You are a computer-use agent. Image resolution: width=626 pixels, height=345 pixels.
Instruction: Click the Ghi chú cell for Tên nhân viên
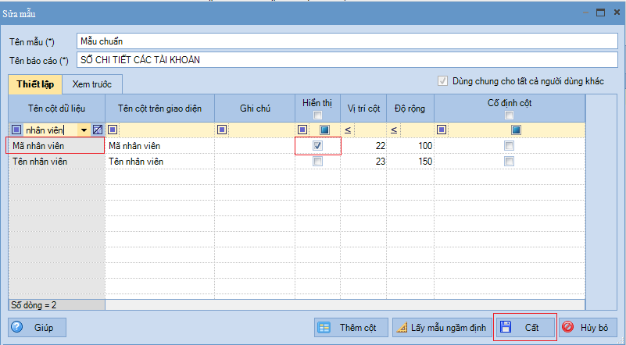(255, 161)
